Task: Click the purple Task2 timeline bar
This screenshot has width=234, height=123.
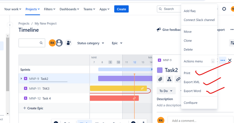Action: pos(125,78)
